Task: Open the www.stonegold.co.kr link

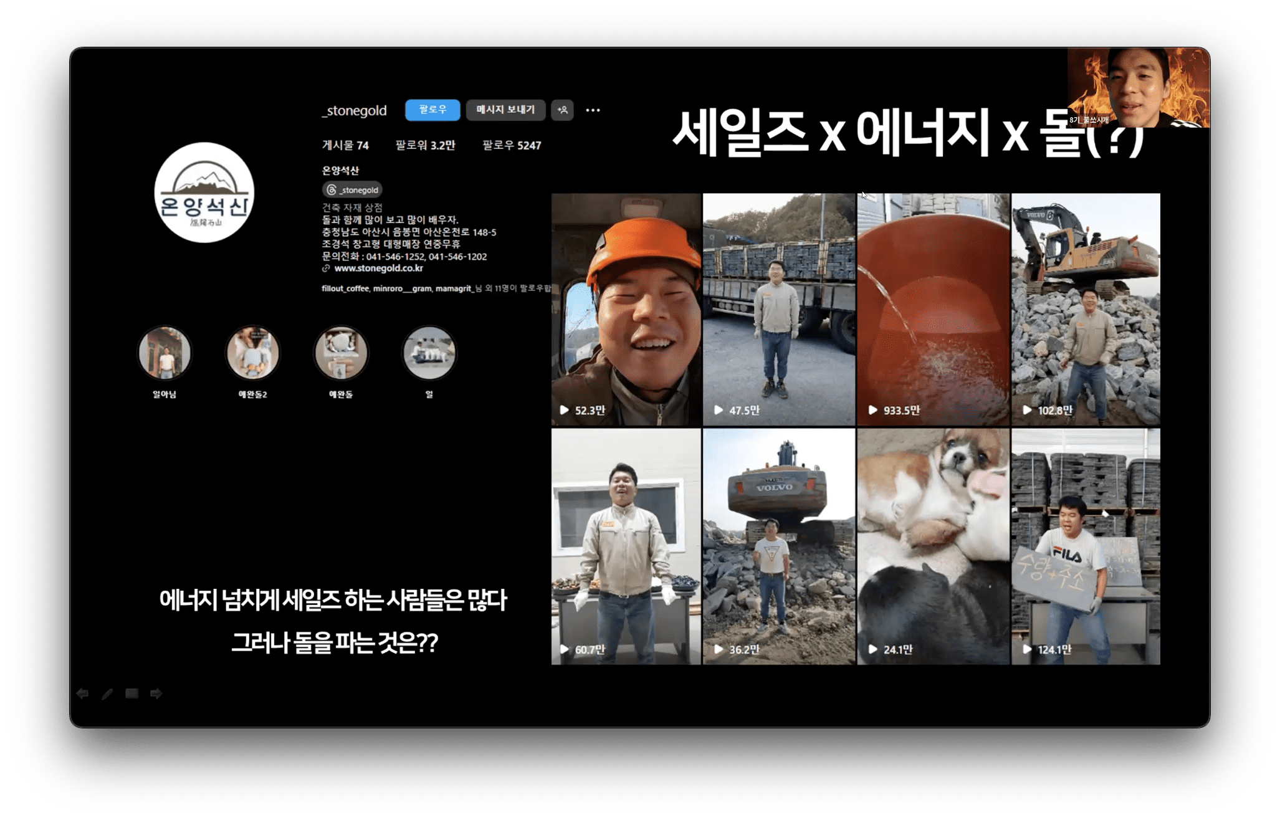Action: (x=378, y=269)
